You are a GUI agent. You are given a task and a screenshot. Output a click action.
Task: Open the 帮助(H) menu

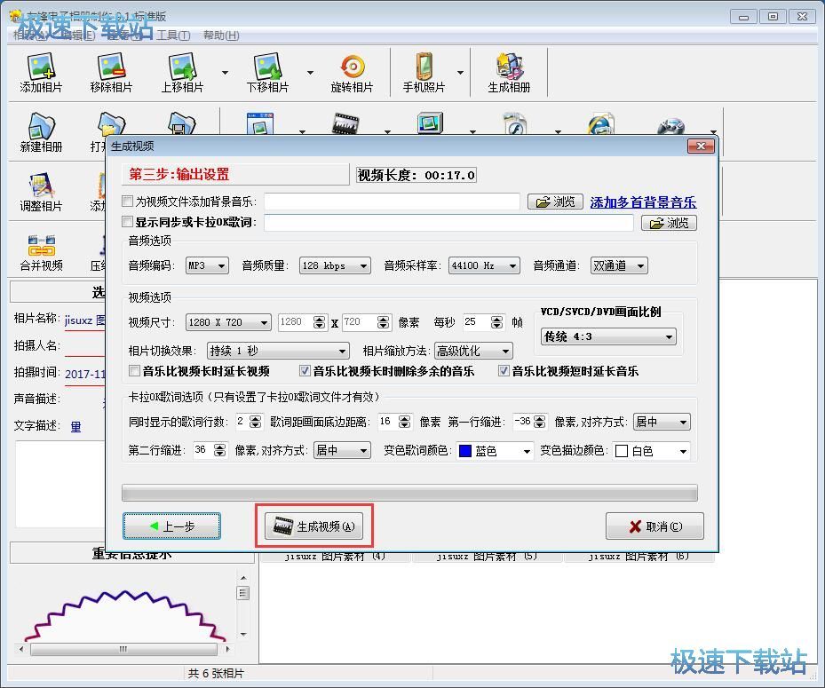coord(221,36)
